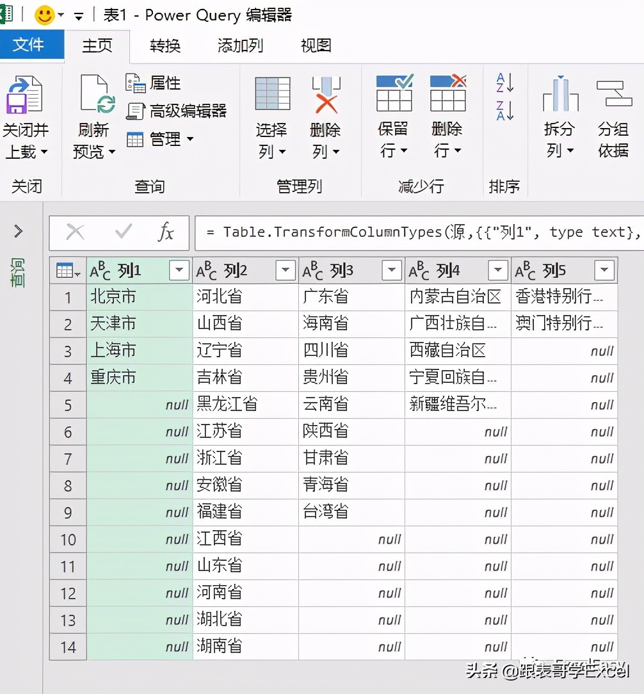Click the 列3 column header name
644x694 pixels.
tap(342, 270)
